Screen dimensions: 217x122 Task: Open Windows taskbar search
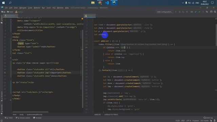point(10,3)
